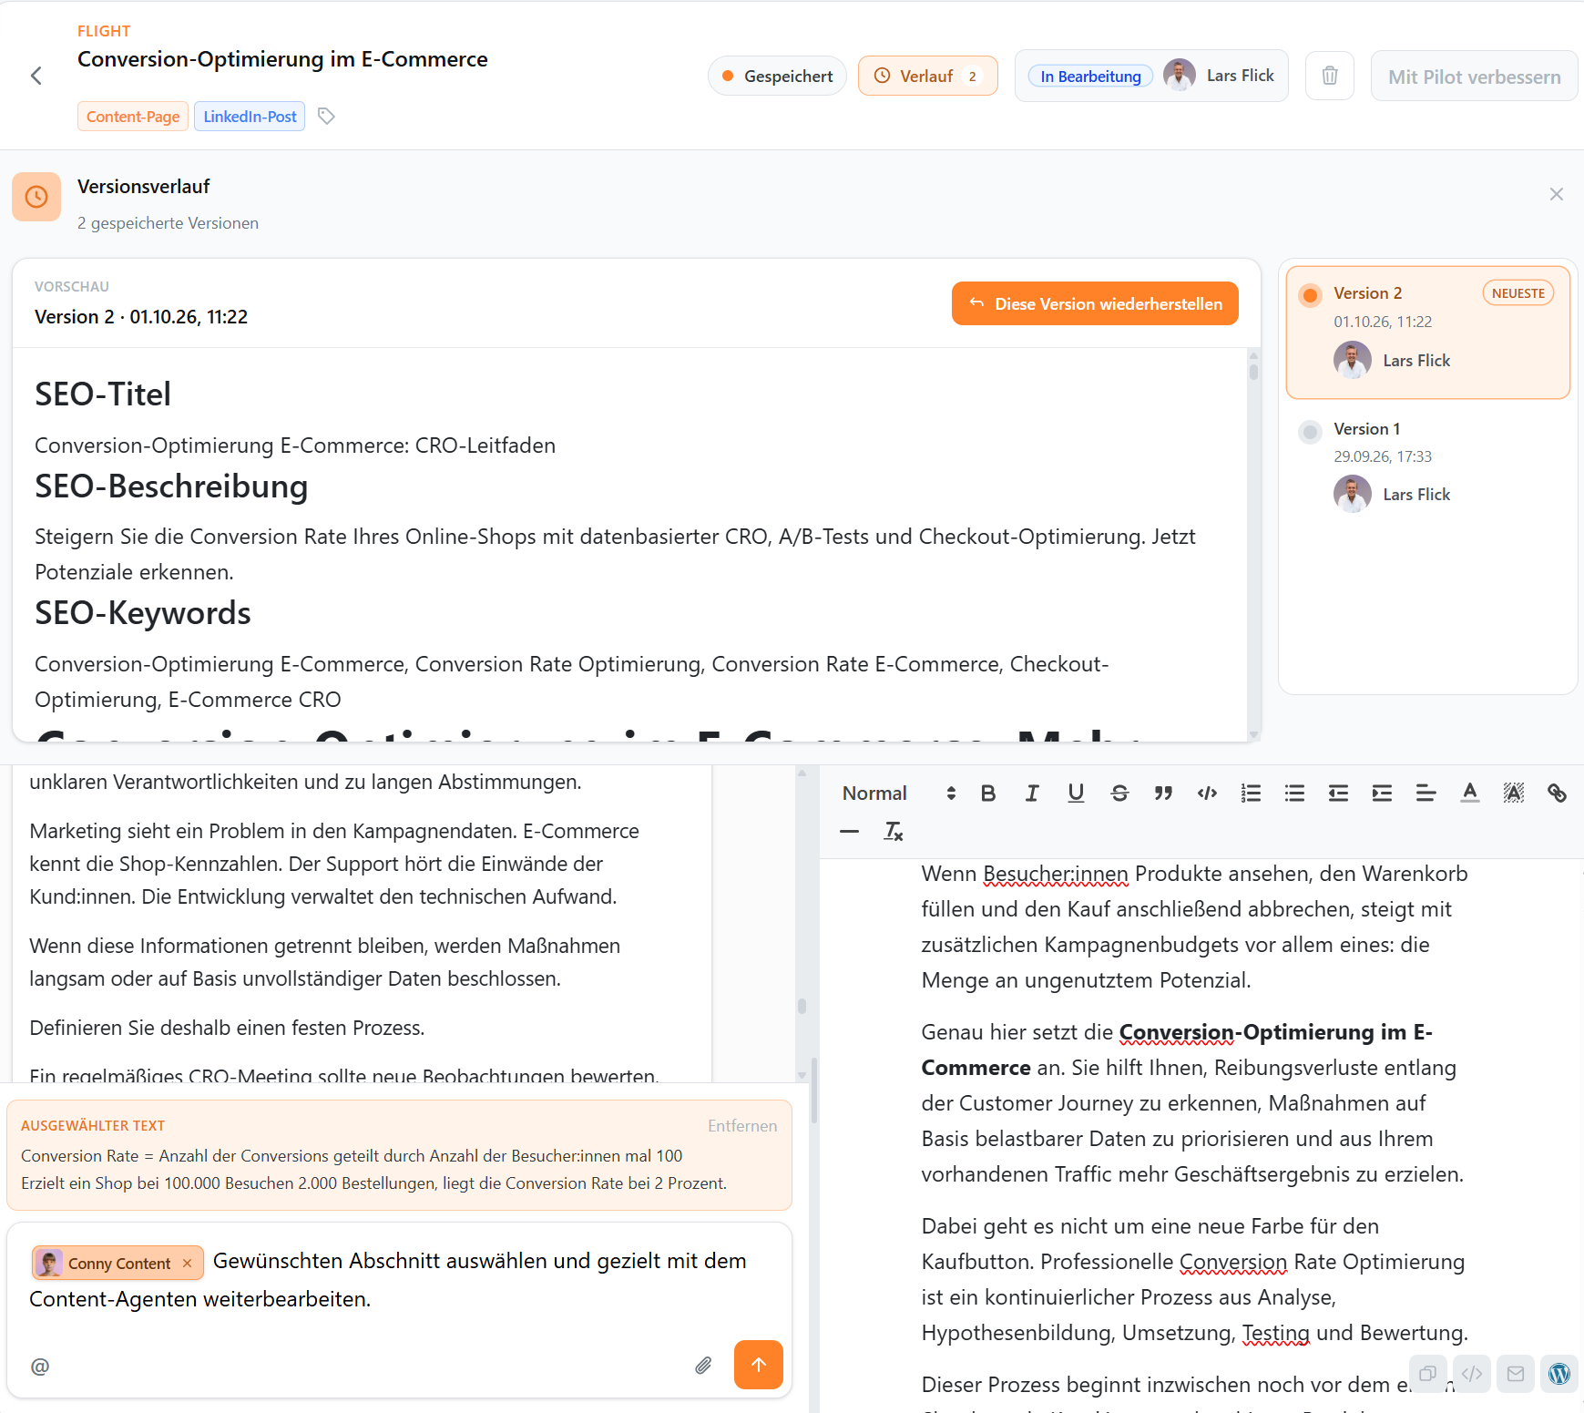Increase the text indent
Screen dimensions: 1584x1413
1382,793
